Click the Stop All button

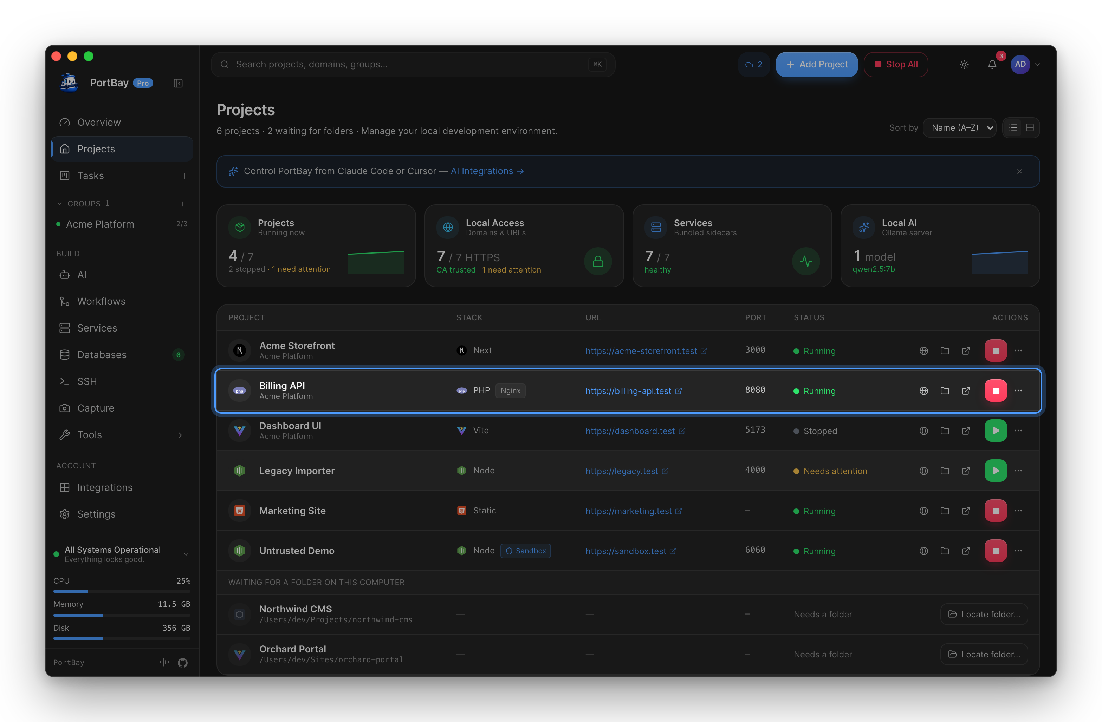pos(896,64)
